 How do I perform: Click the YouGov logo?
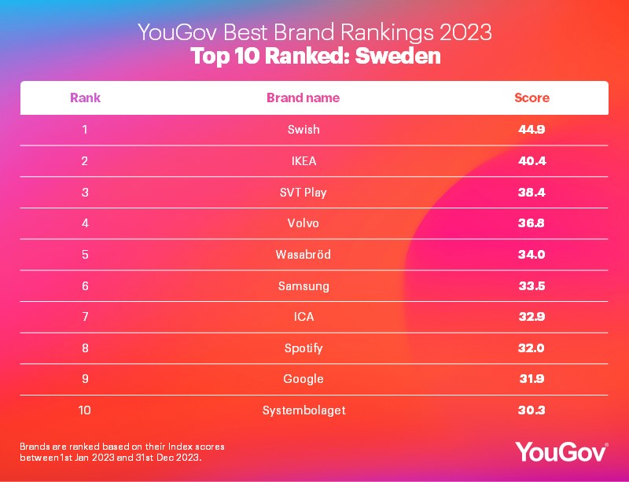[561, 451]
